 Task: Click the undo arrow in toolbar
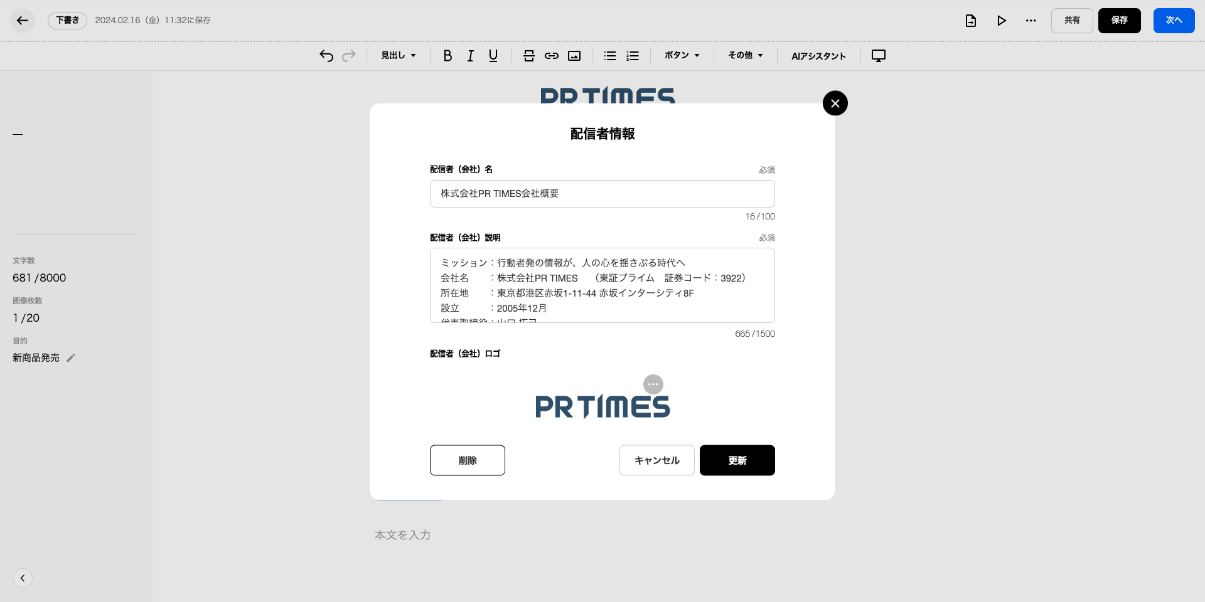click(x=326, y=56)
